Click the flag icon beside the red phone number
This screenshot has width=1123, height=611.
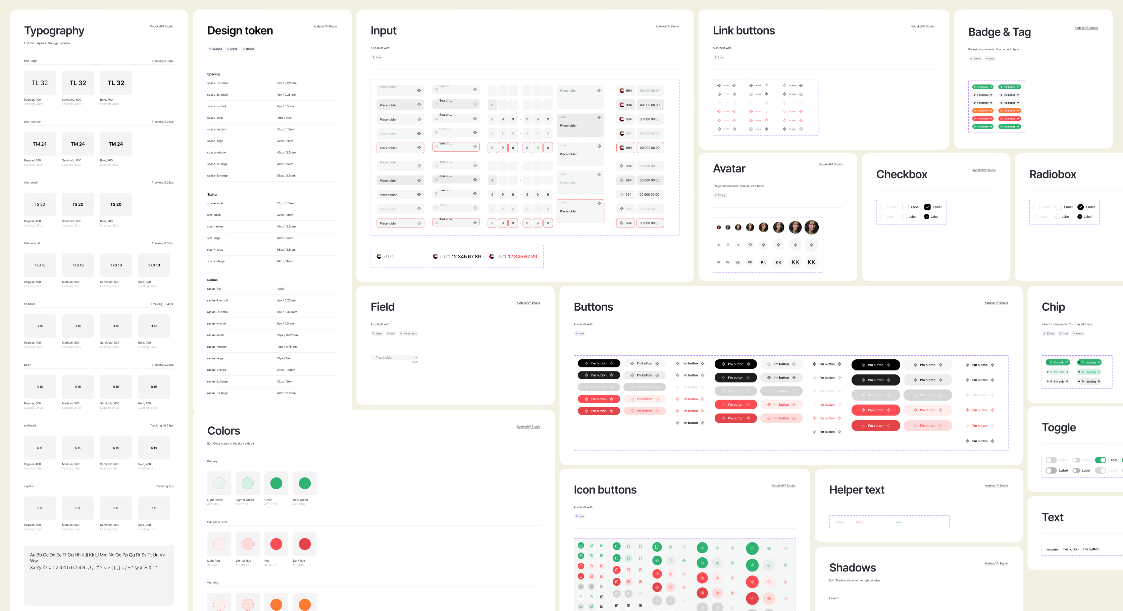[x=491, y=257]
